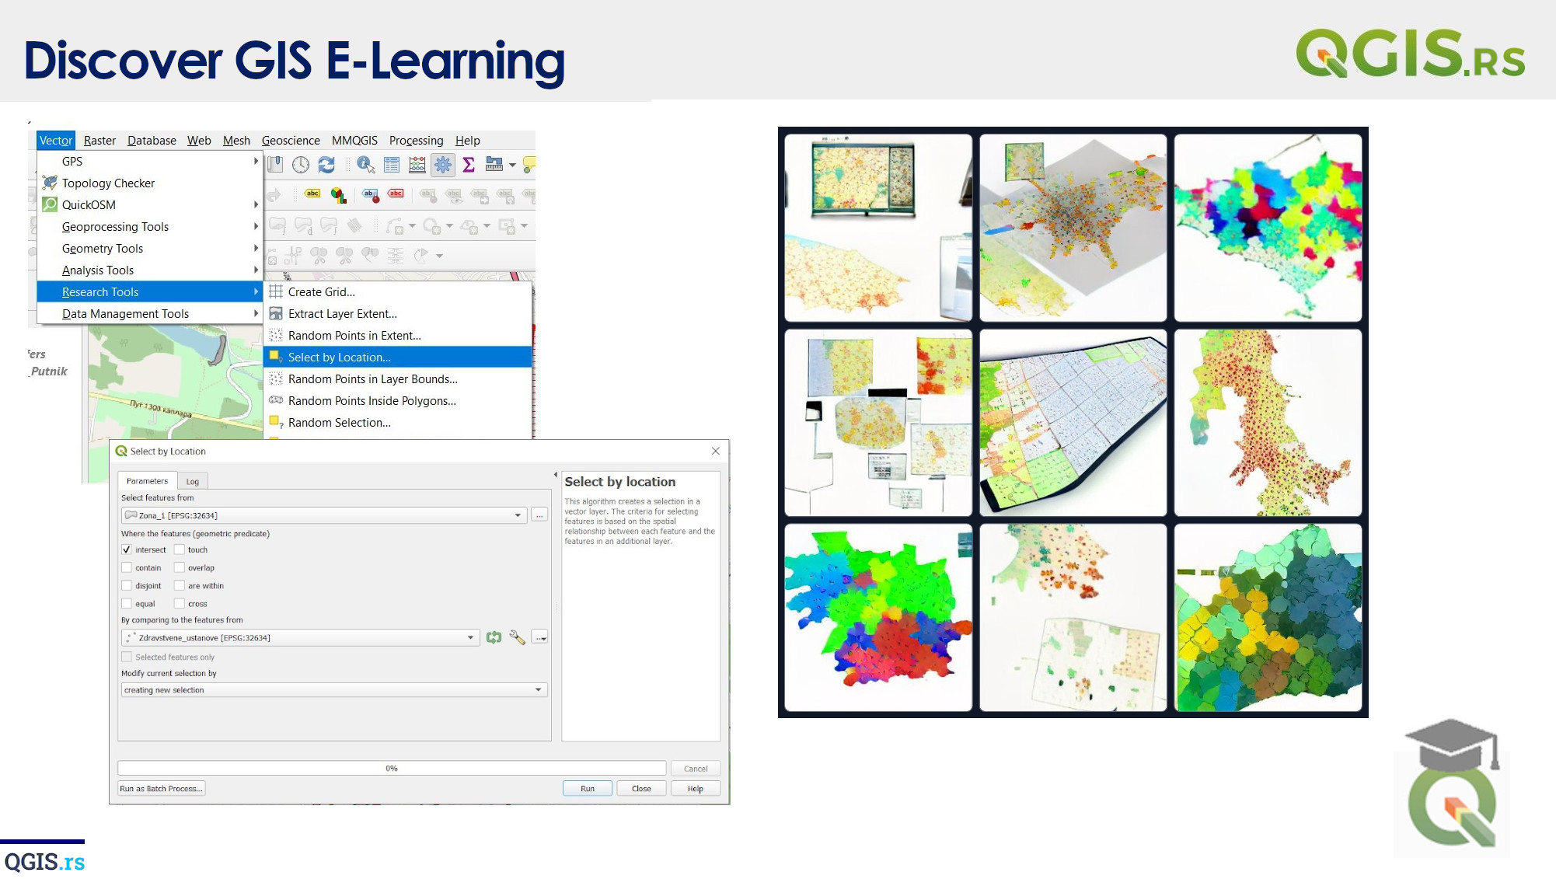Enable the cross predicate checkbox
This screenshot has height=879, width=1556.
coord(180,603)
